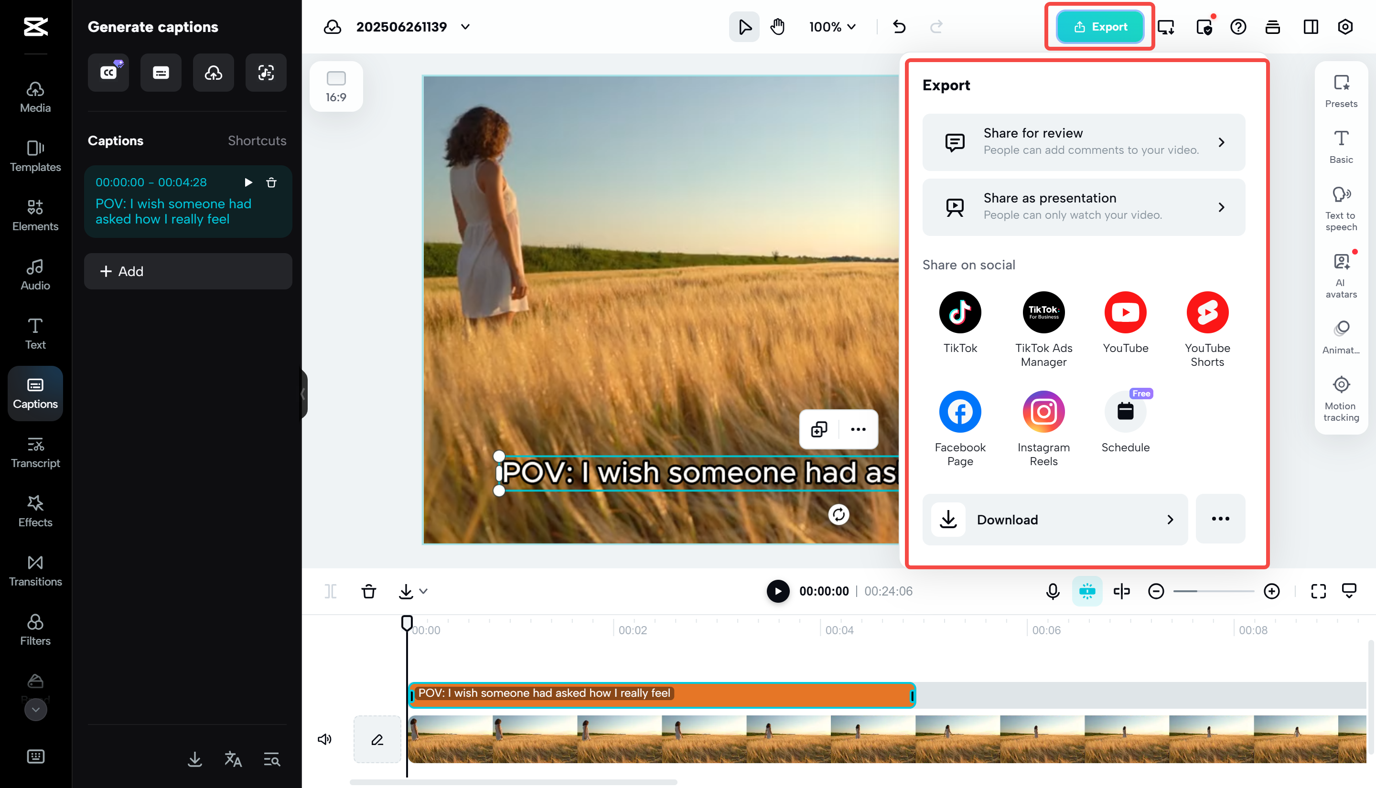Open the download options chevron above the timeline
Viewport: 1376px width, 788px height.
point(423,591)
